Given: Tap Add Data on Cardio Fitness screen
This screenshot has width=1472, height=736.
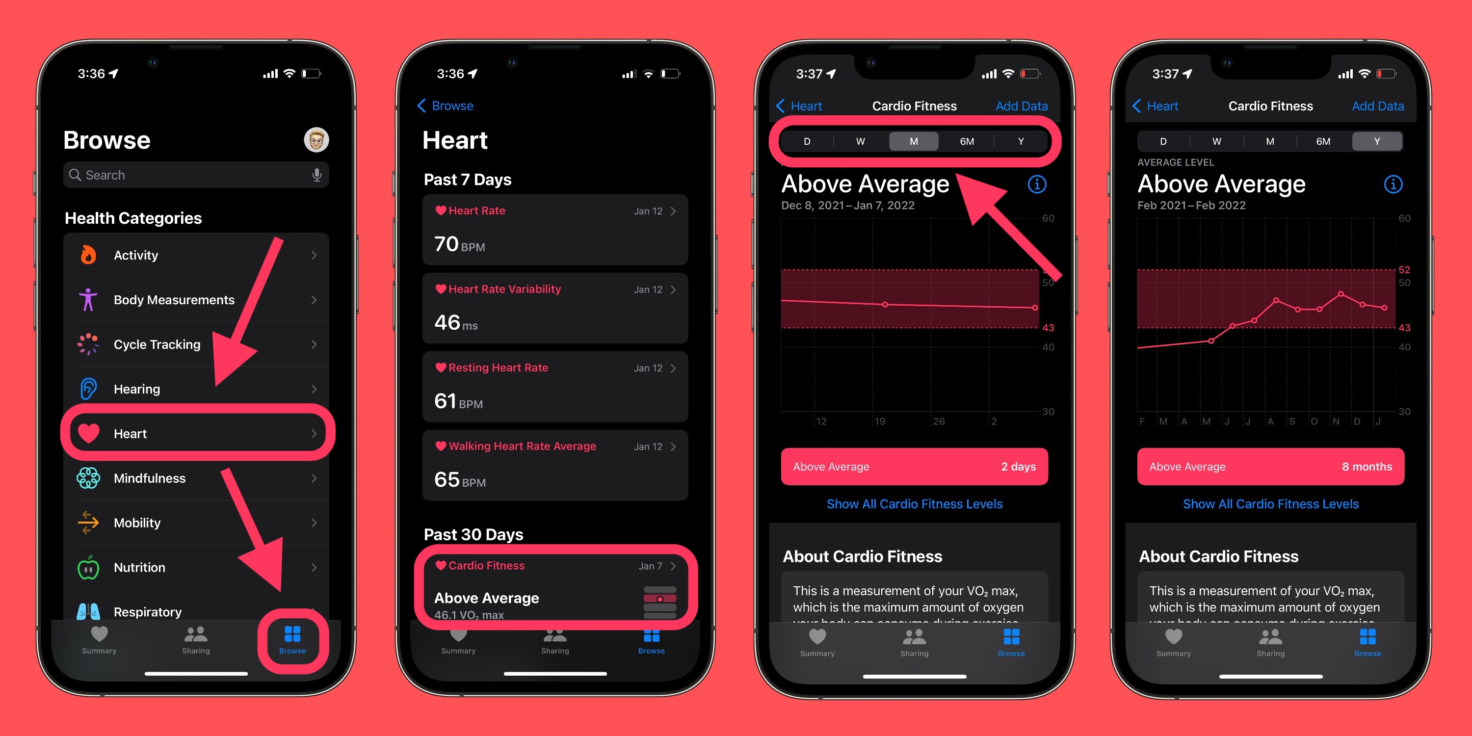Looking at the screenshot, I should pyautogui.click(x=1024, y=106).
